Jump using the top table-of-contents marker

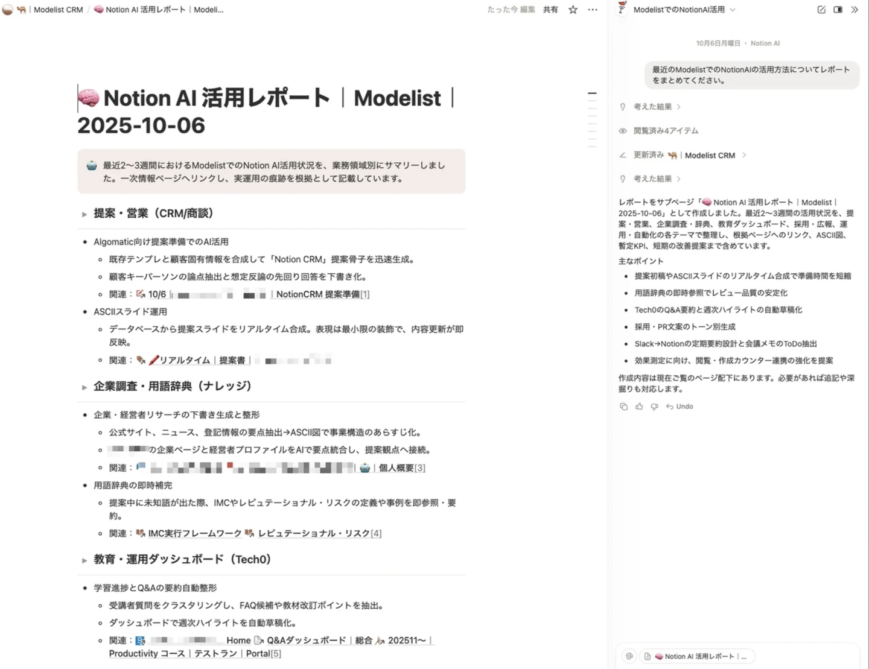click(592, 94)
